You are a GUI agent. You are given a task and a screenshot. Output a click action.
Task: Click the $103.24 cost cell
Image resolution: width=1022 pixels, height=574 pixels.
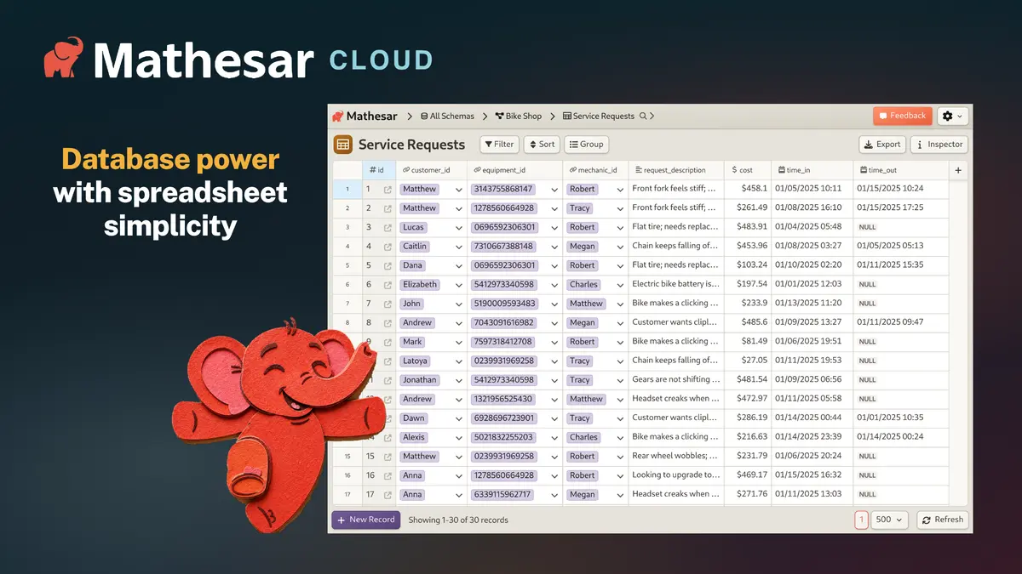[748, 265]
